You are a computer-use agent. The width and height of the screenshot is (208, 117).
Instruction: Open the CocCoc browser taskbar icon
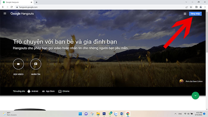click(x=110, y=113)
